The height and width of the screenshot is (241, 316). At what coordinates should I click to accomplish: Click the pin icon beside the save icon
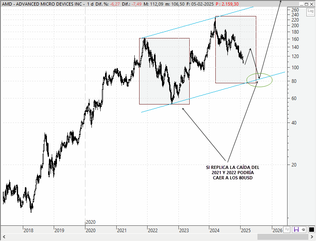303,229
